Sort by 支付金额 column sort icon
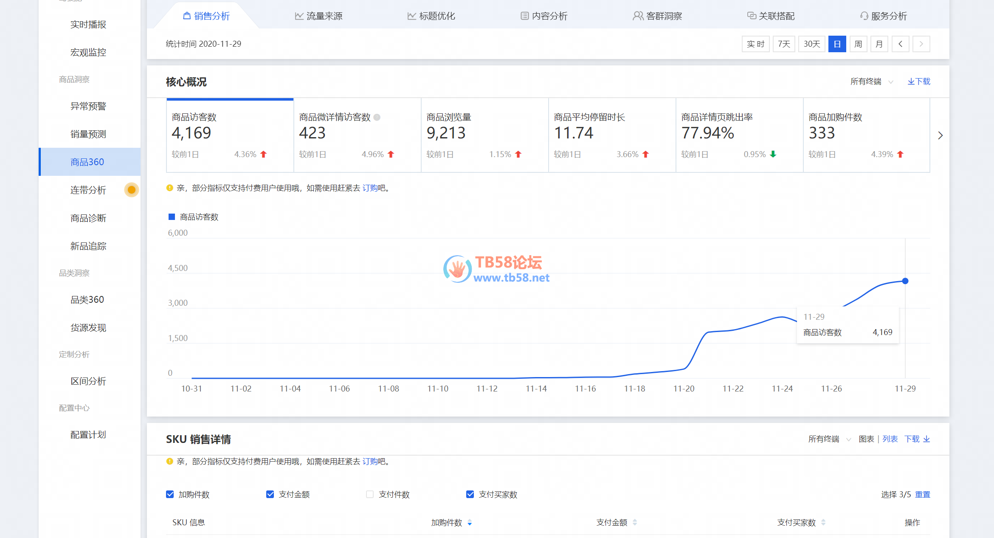This screenshot has height=538, width=994. pyautogui.click(x=635, y=523)
